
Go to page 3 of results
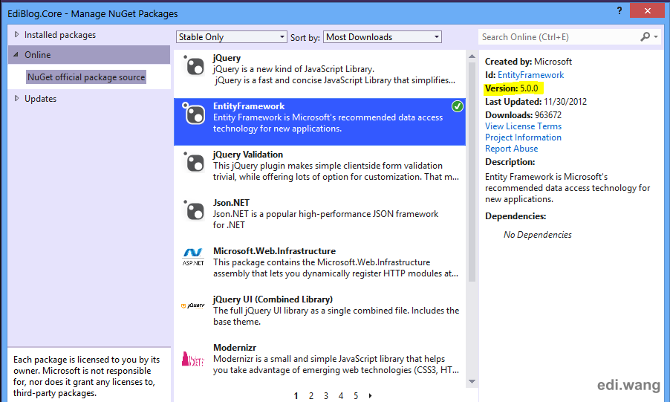[x=325, y=396]
